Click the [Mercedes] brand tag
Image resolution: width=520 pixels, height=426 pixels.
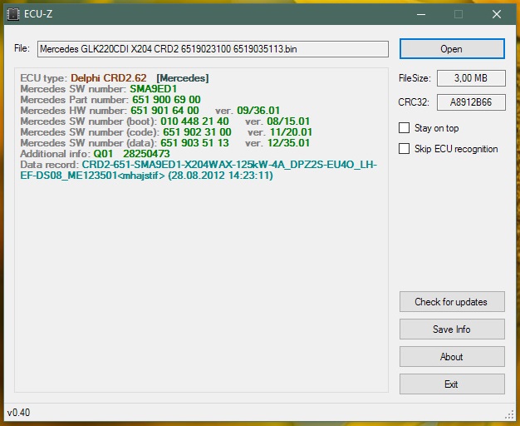(x=183, y=78)
